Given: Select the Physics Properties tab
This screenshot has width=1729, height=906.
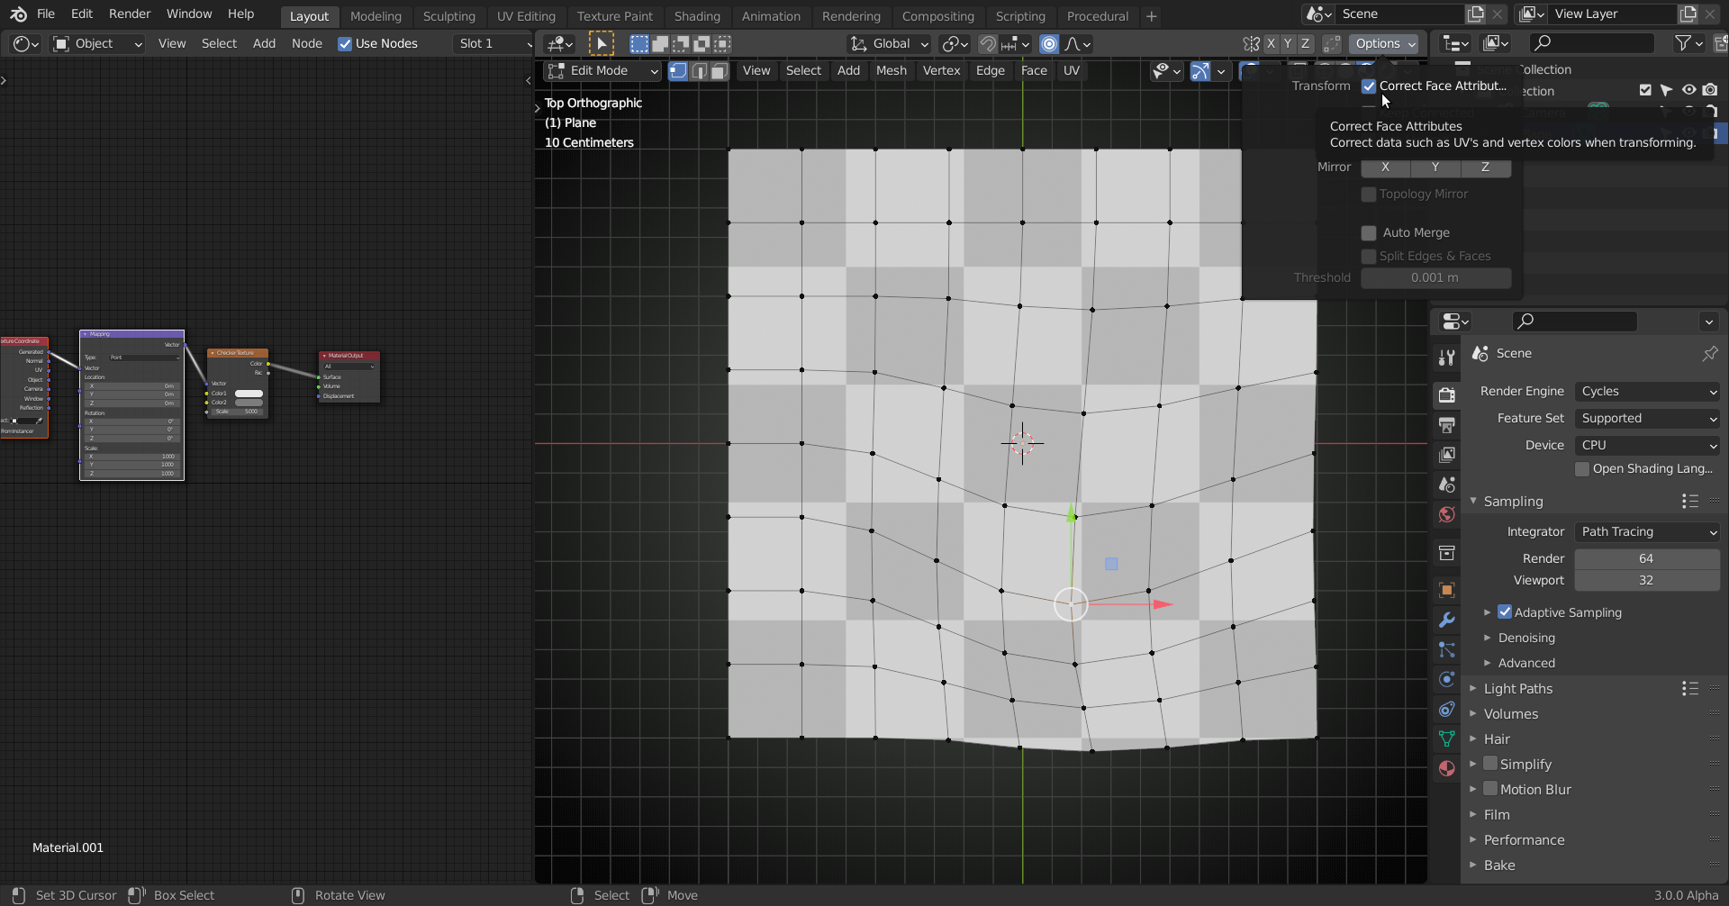Looking at the screenshot, I should (x=1446, y=680).
